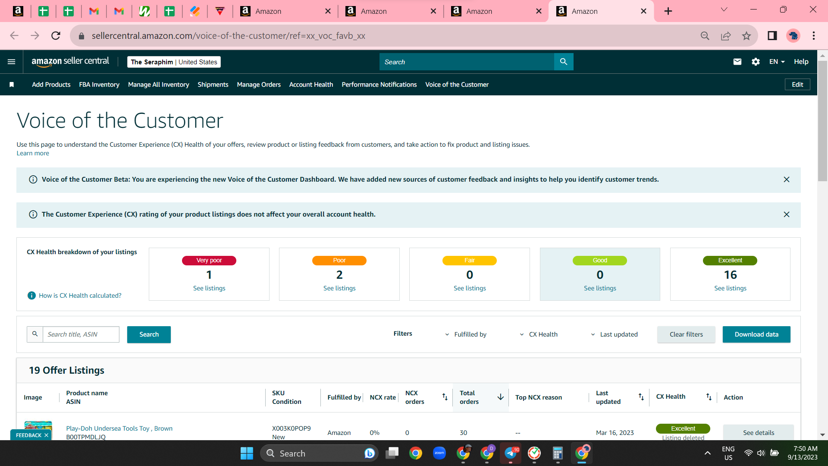Viewport: 828px width, 466px height.
Task: Open Performance Notifications
Action: (x=379, y=85)
